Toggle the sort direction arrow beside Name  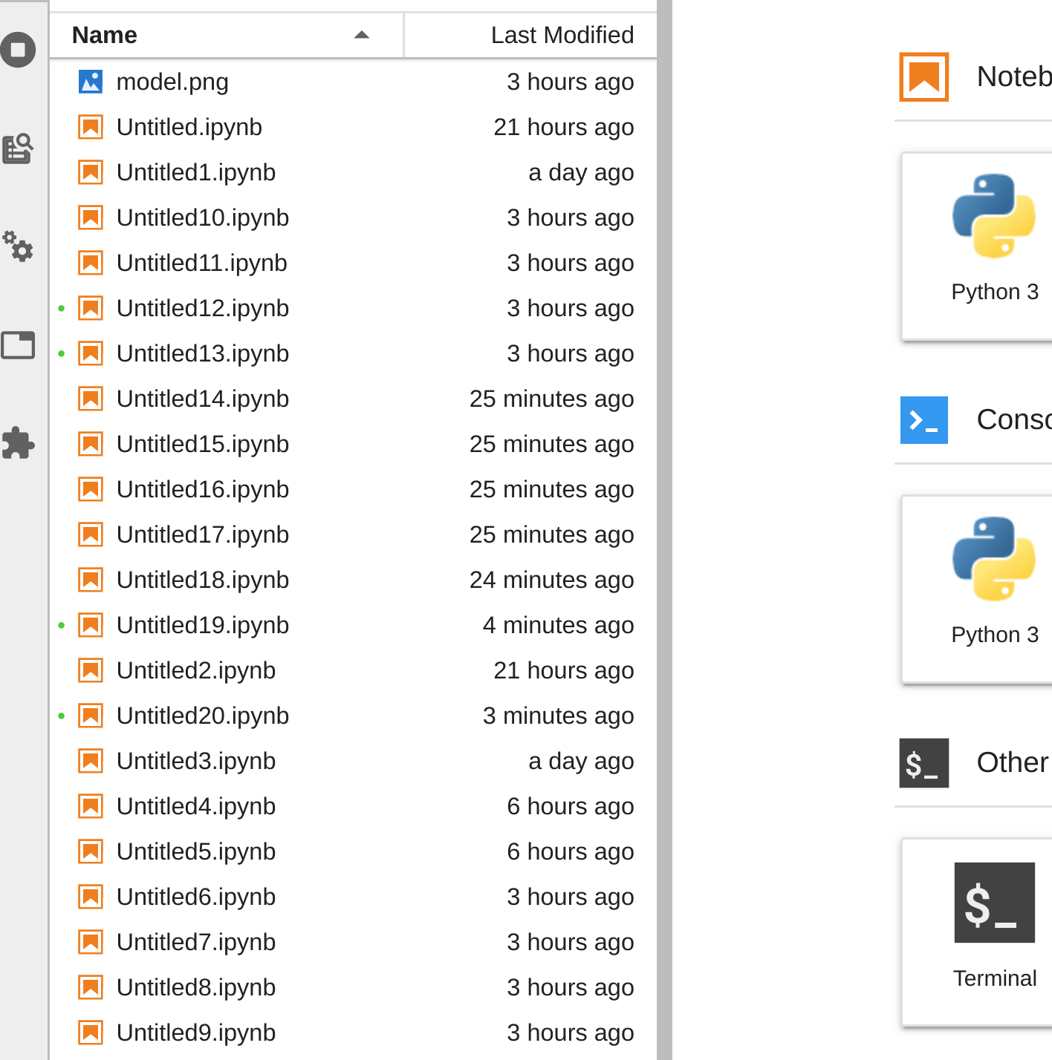(362, 35)
